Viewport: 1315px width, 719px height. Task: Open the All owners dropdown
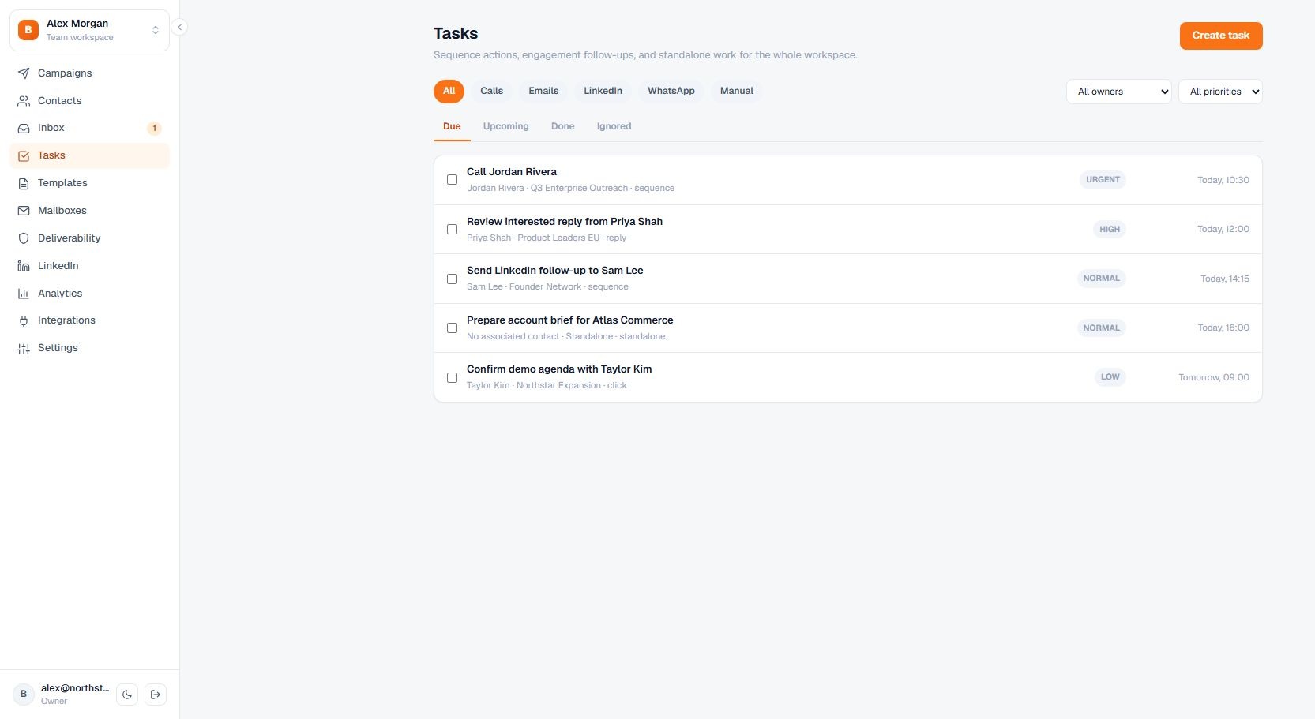click(1118, 92)
